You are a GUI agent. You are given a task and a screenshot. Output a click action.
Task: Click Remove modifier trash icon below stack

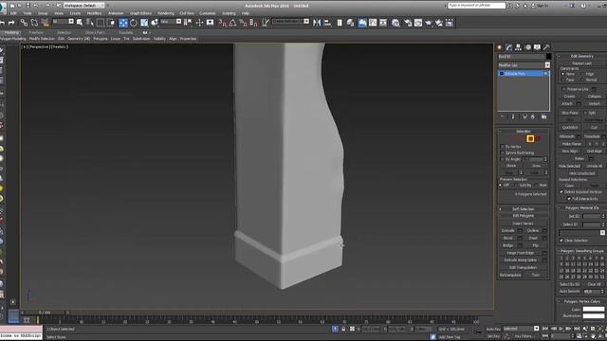tap(533, 117)
